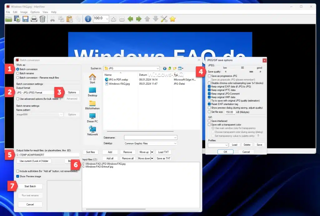This screenshot has width=320, height=216.
Task: Open the Image menu
Action: coord(24,12)
